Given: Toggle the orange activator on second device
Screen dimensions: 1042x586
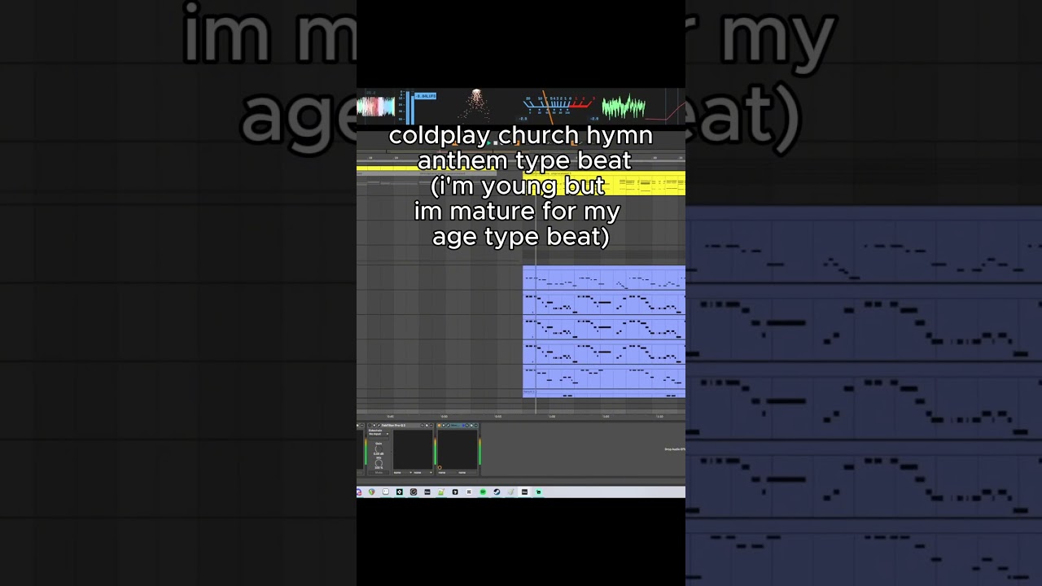Looking at the screenshot, I should click(440, 425).
